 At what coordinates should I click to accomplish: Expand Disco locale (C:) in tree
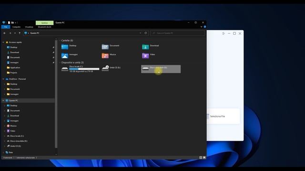click(4, 136)
